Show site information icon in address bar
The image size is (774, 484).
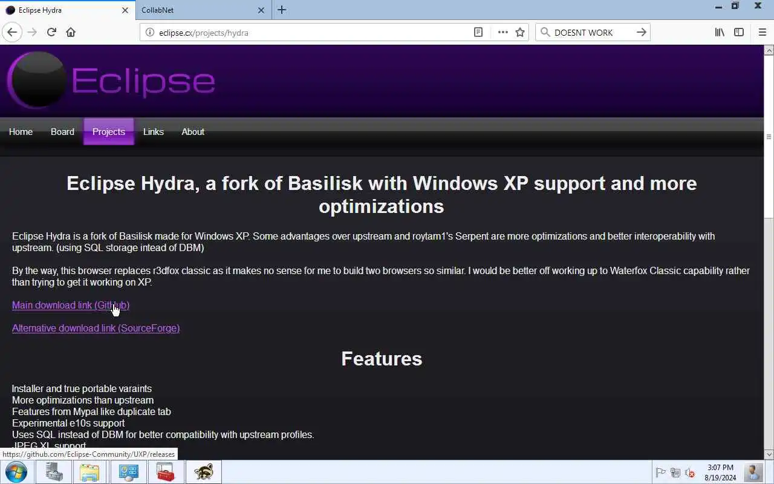(150, 33)
